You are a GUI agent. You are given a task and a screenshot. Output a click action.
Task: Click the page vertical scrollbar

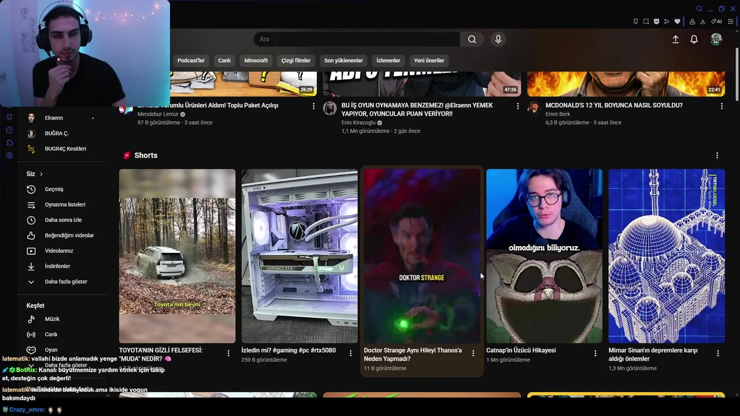point(737,75)
